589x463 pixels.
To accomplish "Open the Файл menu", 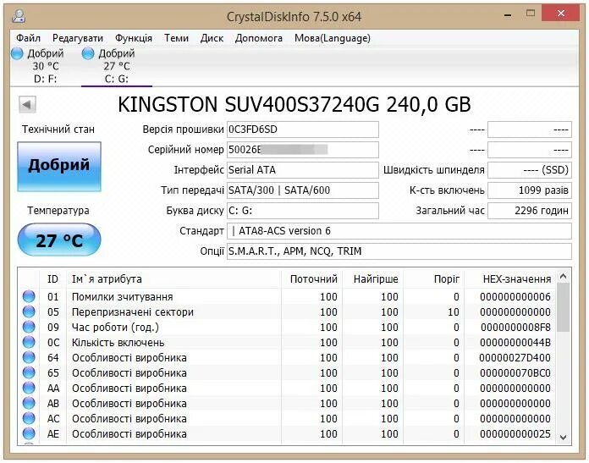I will [x=28, y=38].
